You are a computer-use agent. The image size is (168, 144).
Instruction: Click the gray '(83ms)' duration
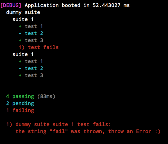(46, 96)
